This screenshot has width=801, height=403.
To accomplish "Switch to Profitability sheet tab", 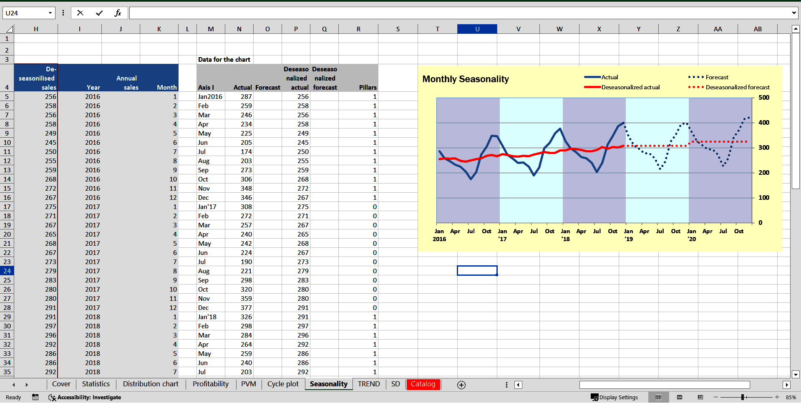I will coord(211,384).
